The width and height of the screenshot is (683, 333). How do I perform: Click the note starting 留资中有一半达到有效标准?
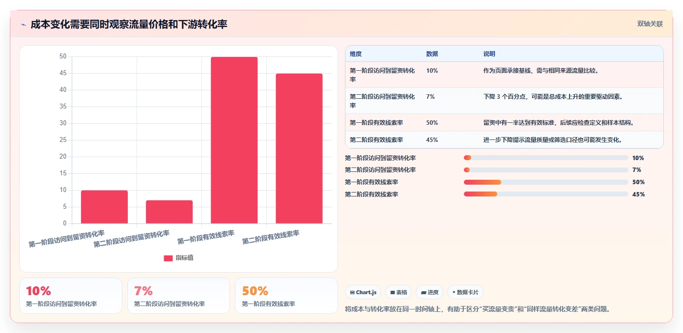point(559,123)
